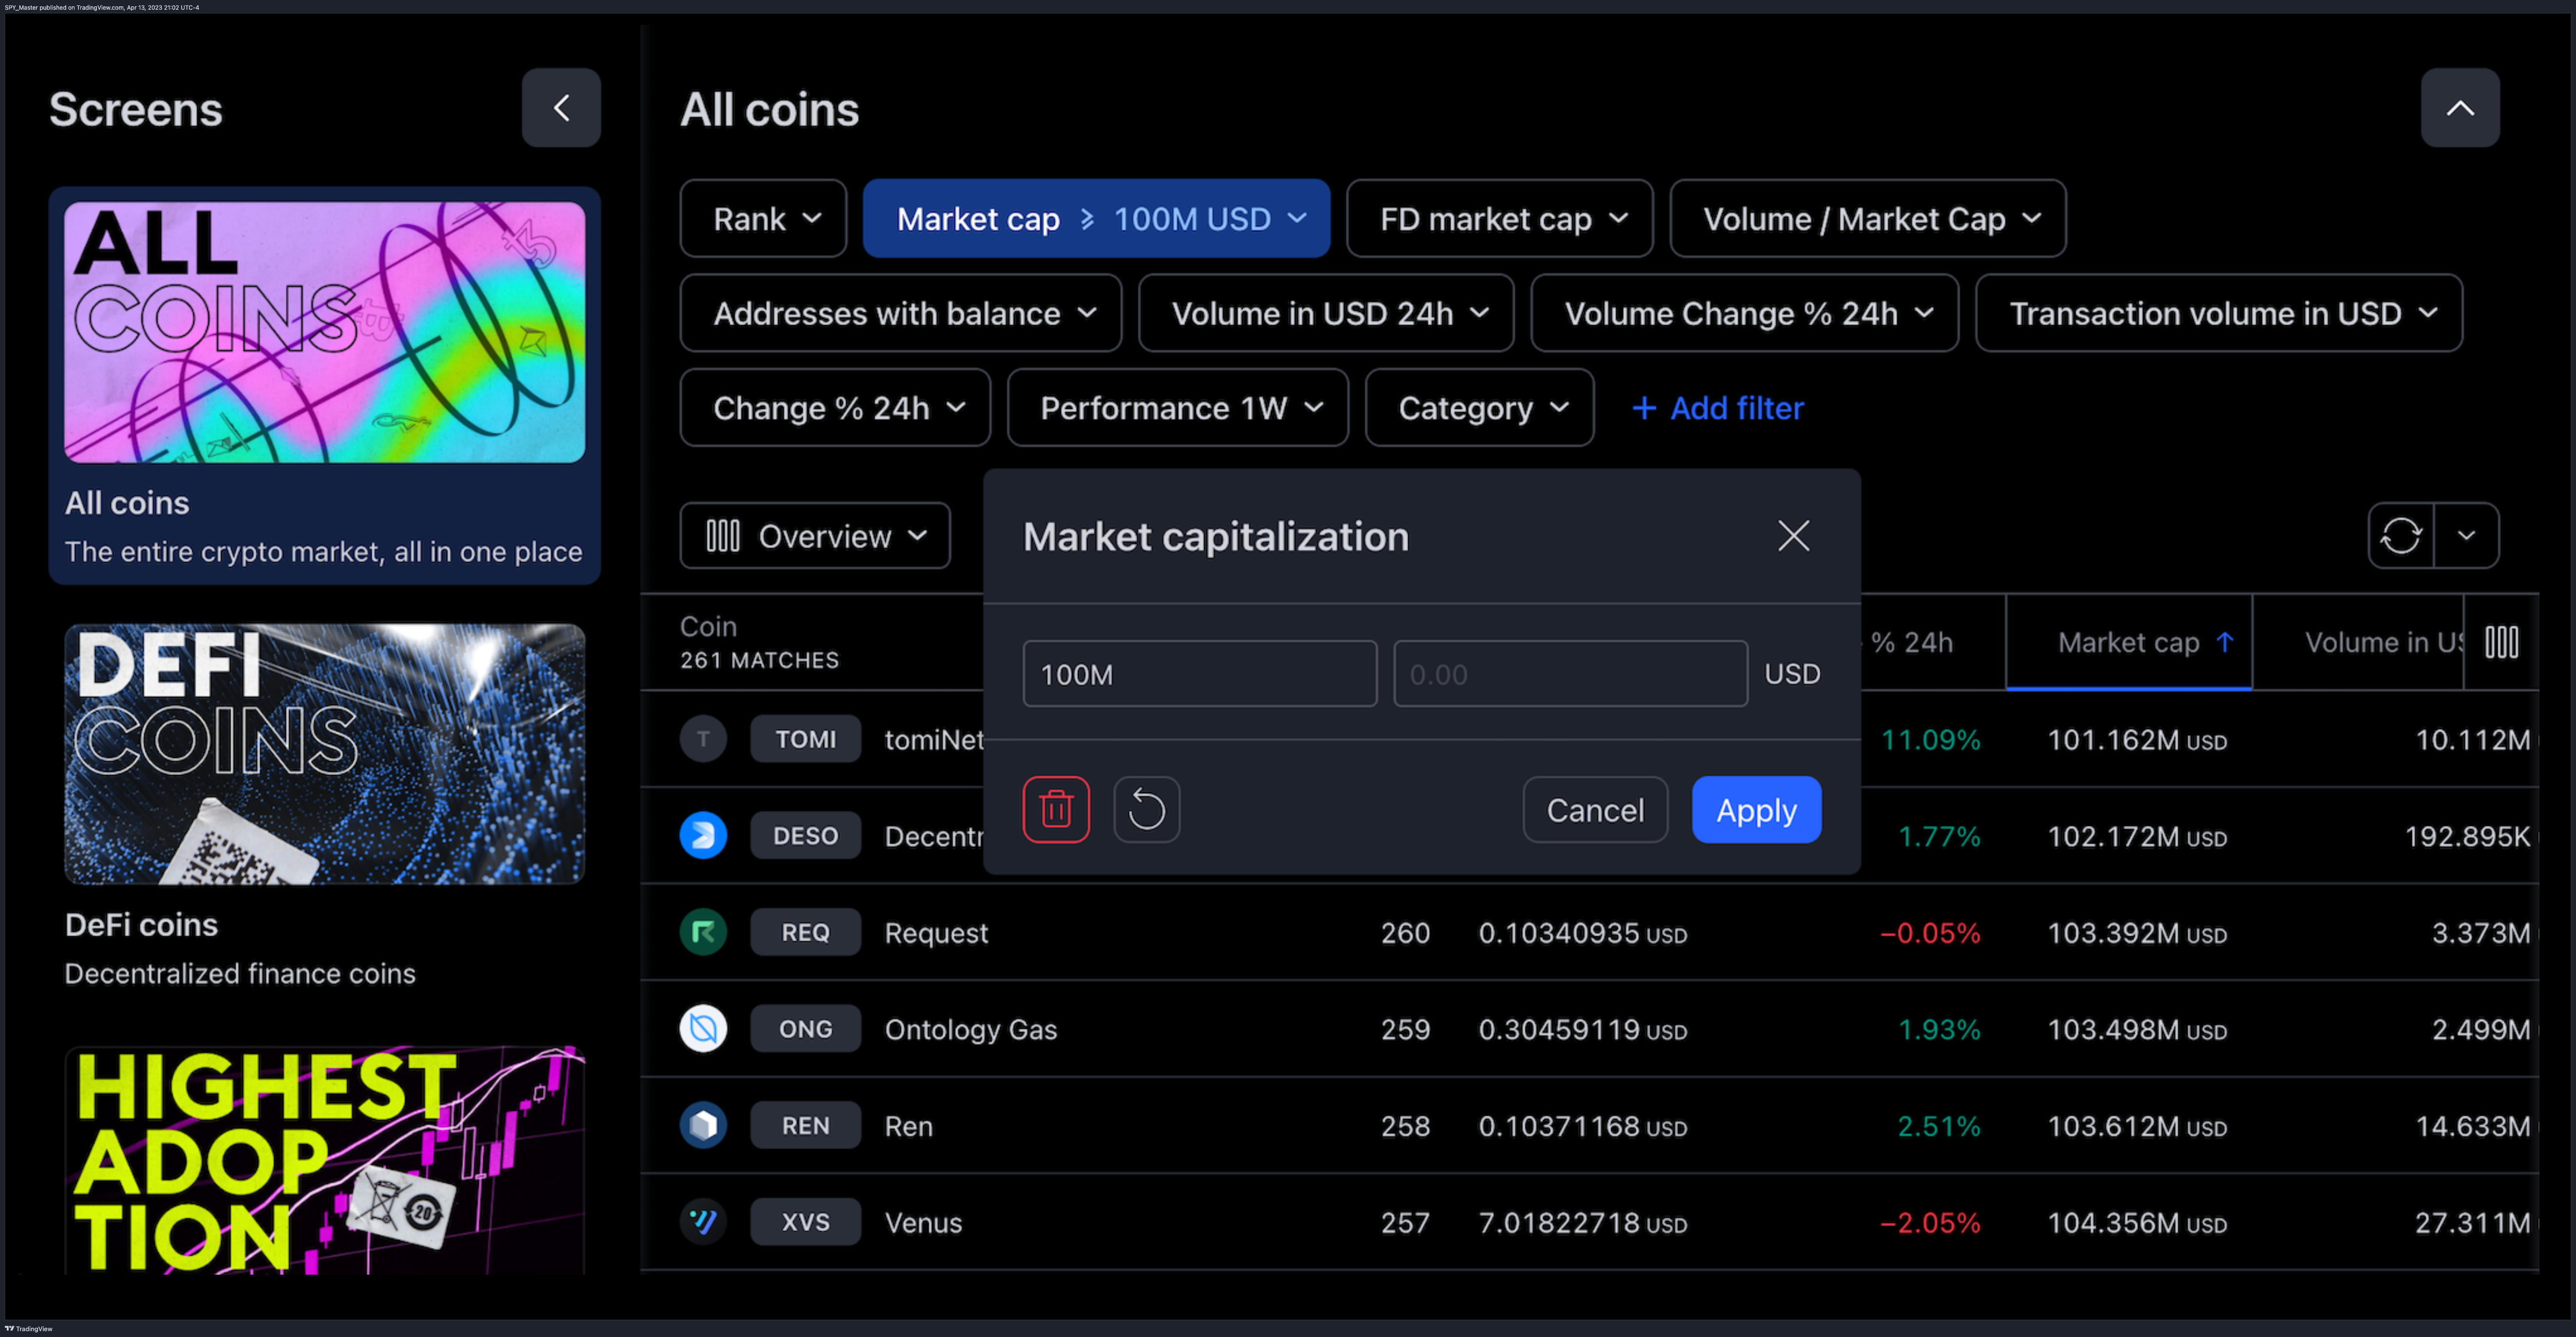The width and height of the screenshot is (2576, 1337).
Task: Open column settings icon in the table header
Action: pyautogui.click(x=2501, y=643)
